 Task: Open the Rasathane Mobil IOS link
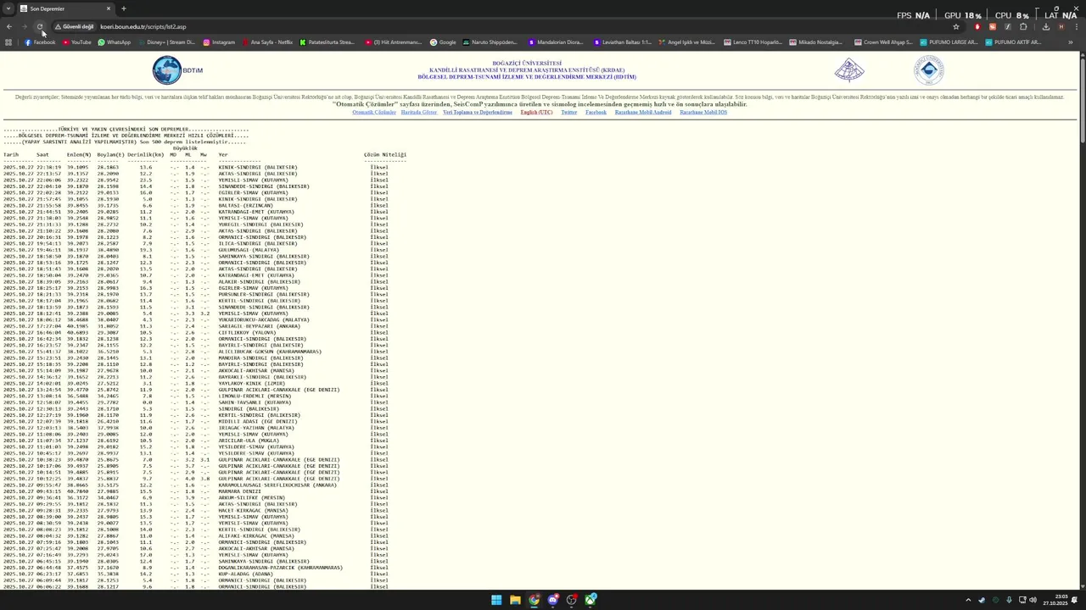(703, 113)
